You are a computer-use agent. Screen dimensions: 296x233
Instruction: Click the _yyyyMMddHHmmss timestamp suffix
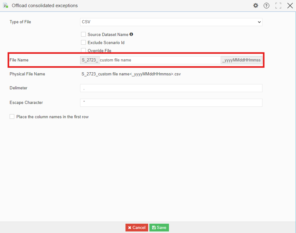pyautogui.click(x=241, y=60)
